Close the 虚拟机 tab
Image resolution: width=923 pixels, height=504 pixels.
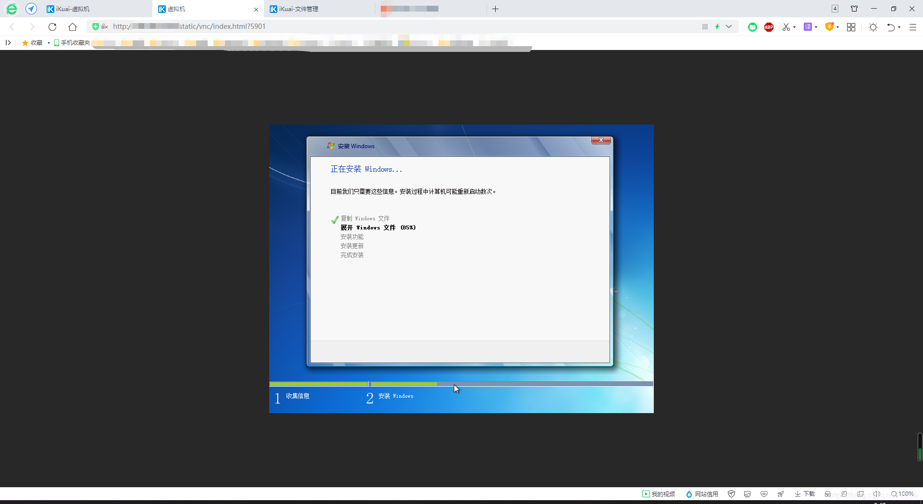(256, 10)
